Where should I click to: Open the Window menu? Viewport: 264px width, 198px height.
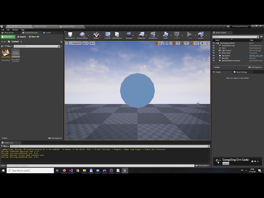tap(15, 30)
